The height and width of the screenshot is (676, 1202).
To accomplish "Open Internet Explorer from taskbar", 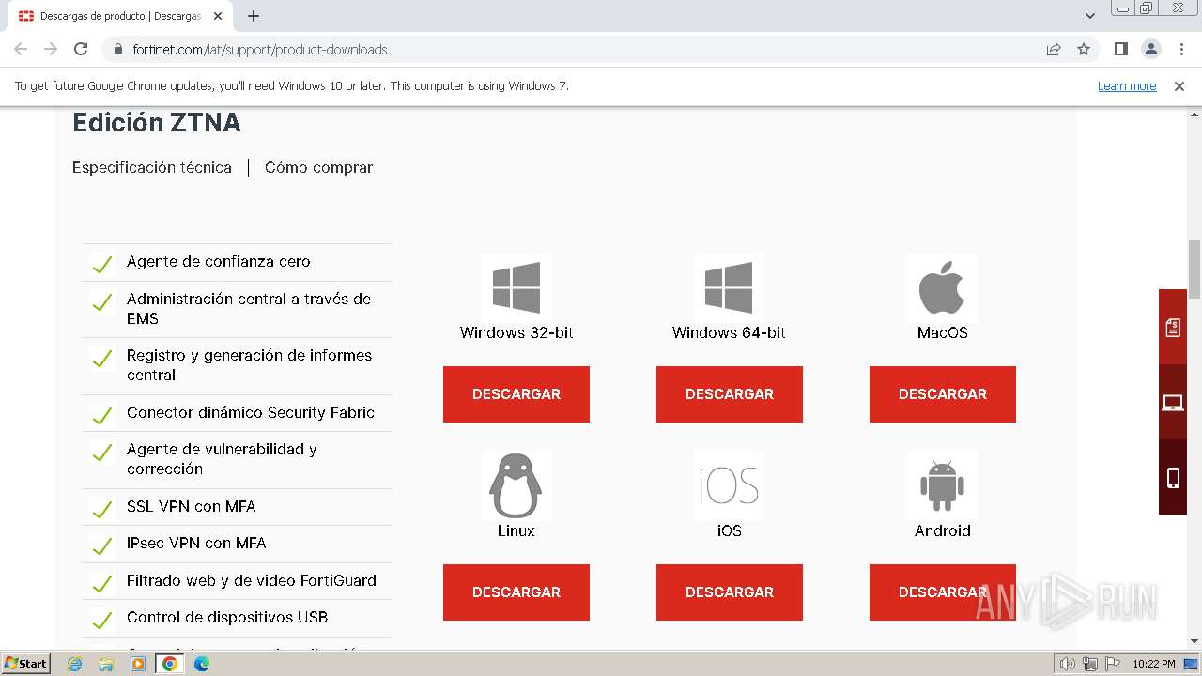I will tap(75, 664).
